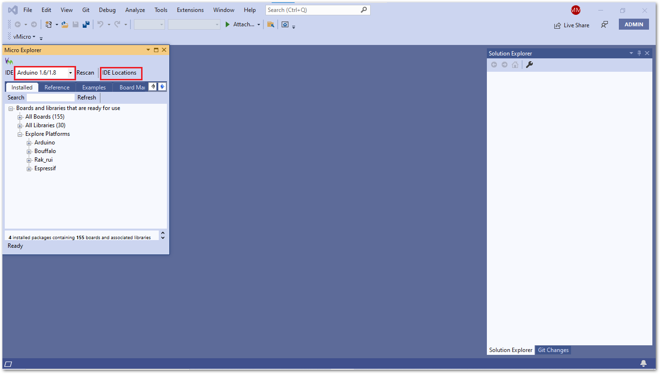Close the Micro Explorer panel
Screen dimensions: 660x374
[164, 50]
